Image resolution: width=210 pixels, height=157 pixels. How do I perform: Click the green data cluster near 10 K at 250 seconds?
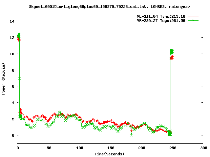coord(172,52)
